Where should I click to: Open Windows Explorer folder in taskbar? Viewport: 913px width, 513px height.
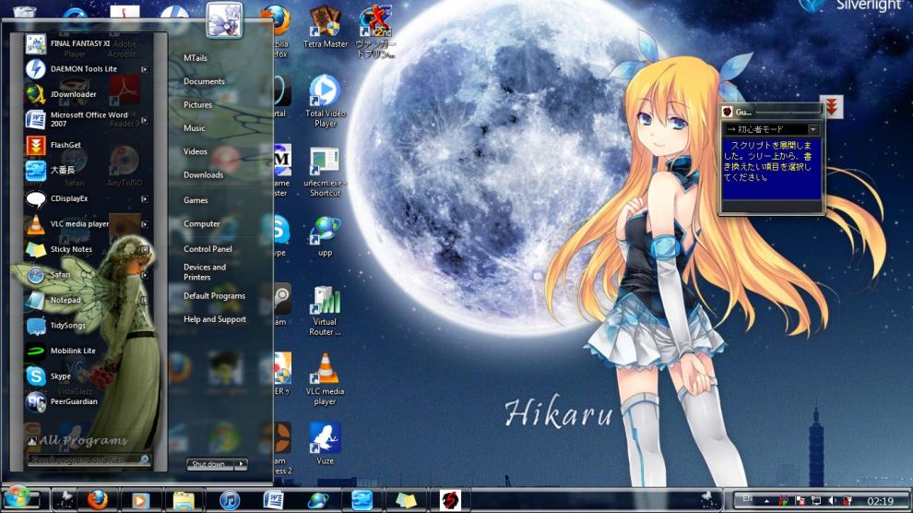tap(184, 500)
